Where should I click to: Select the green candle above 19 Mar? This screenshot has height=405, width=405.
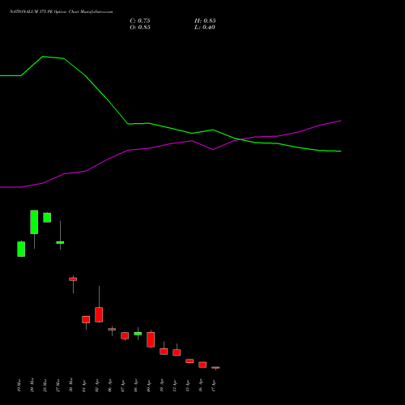point(21,249)
